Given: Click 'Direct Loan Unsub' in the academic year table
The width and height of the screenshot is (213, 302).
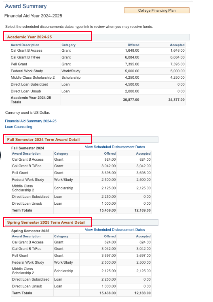Looking at the screenshot, I should tap(26, 91).
